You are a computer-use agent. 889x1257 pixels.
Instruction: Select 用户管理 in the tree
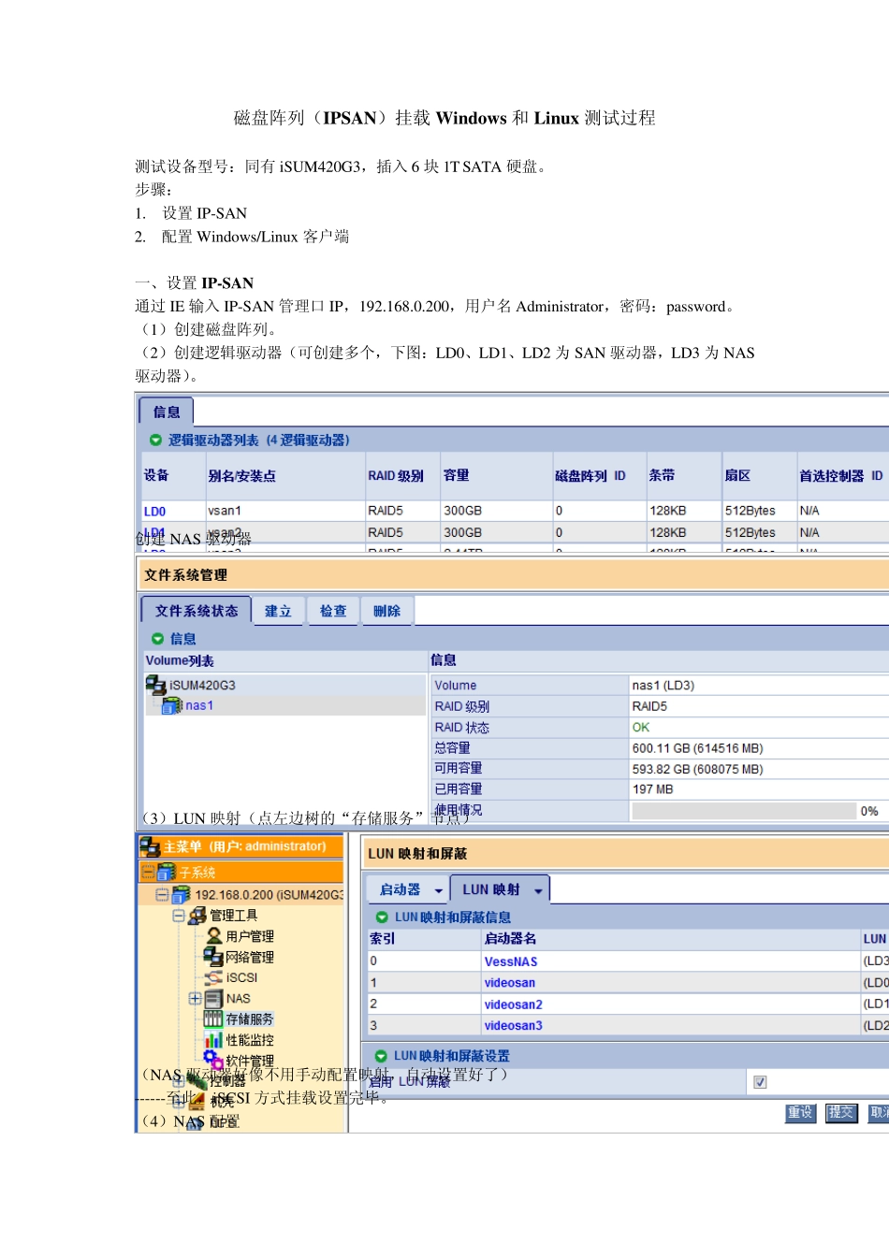[250, 936]
